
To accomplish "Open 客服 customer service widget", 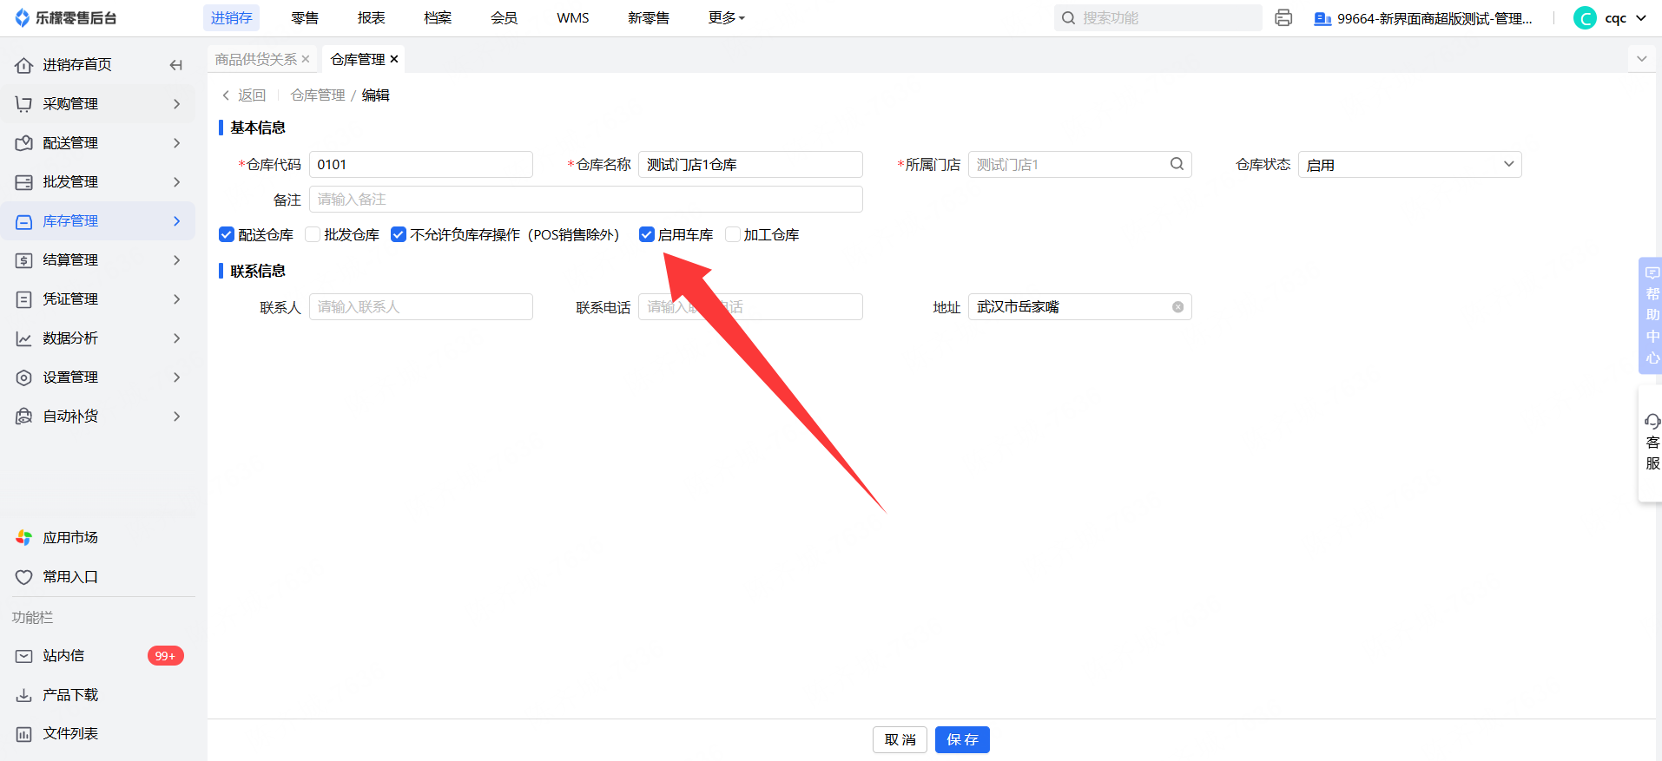I will [1652, 443].
